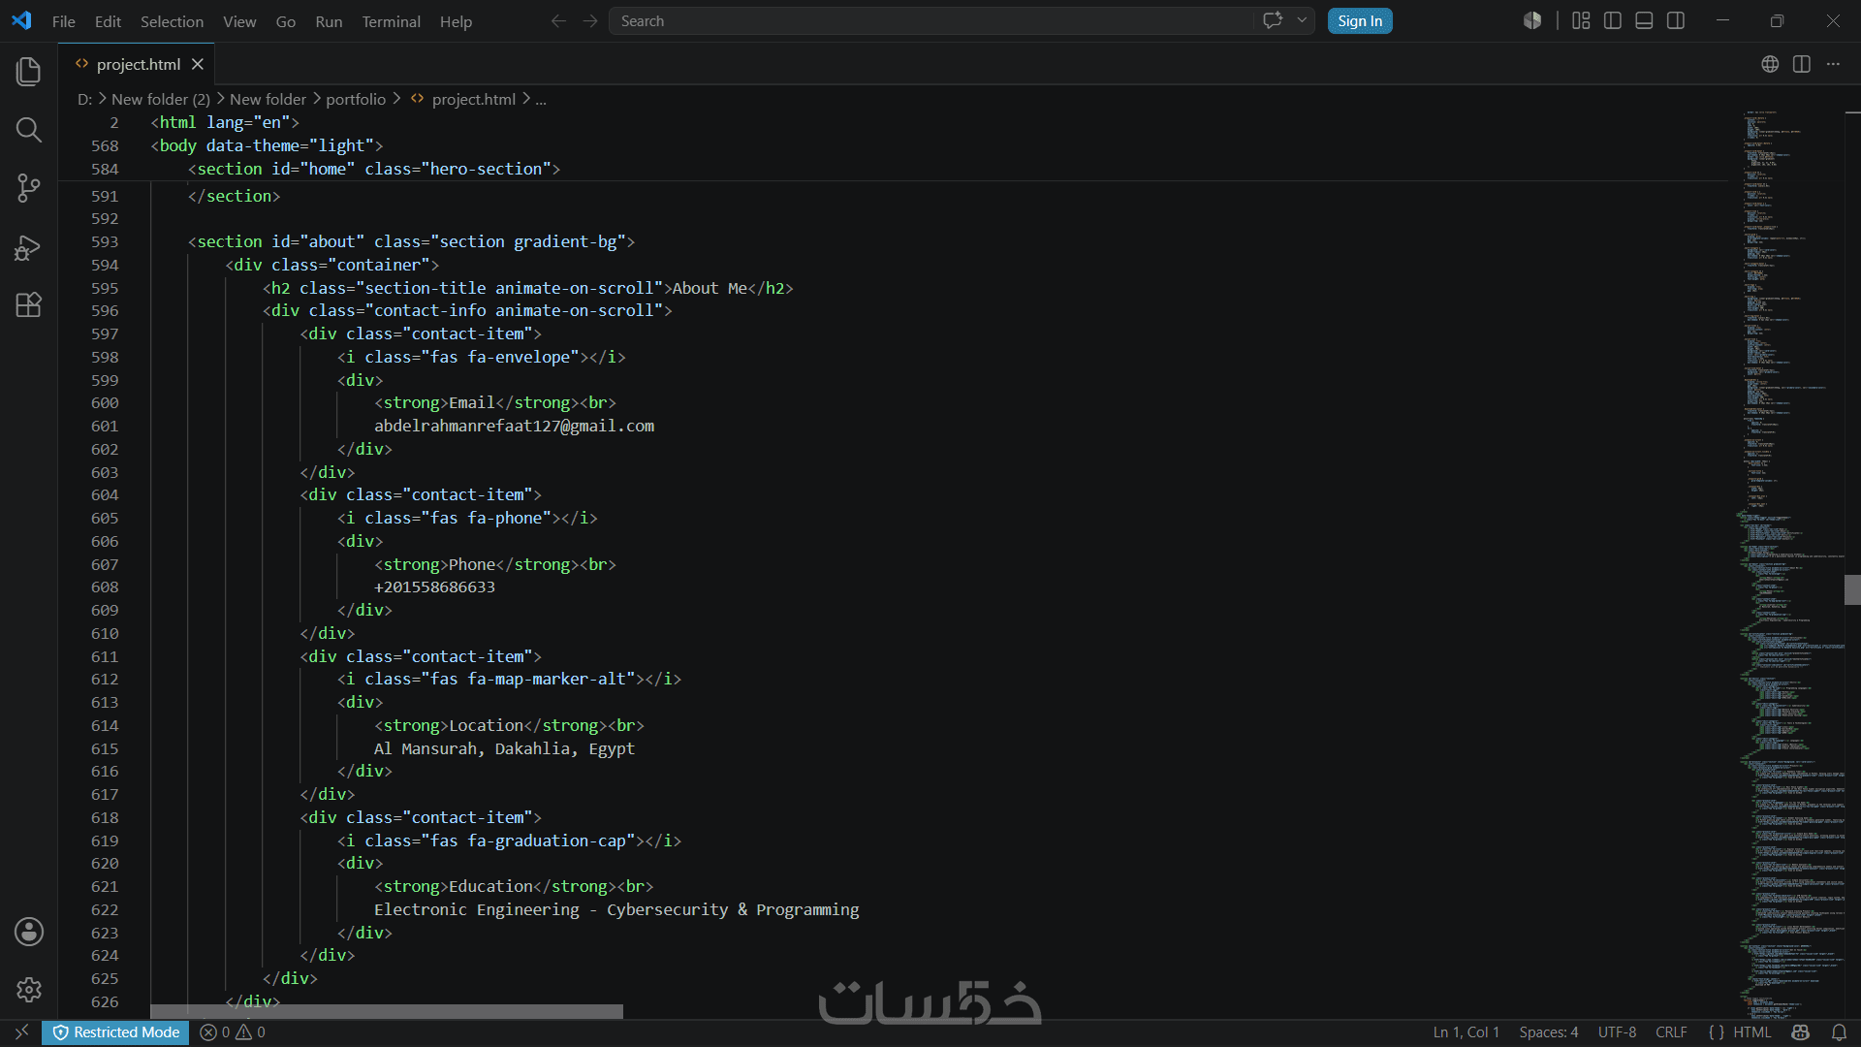Split the editor to the right

1802,64
